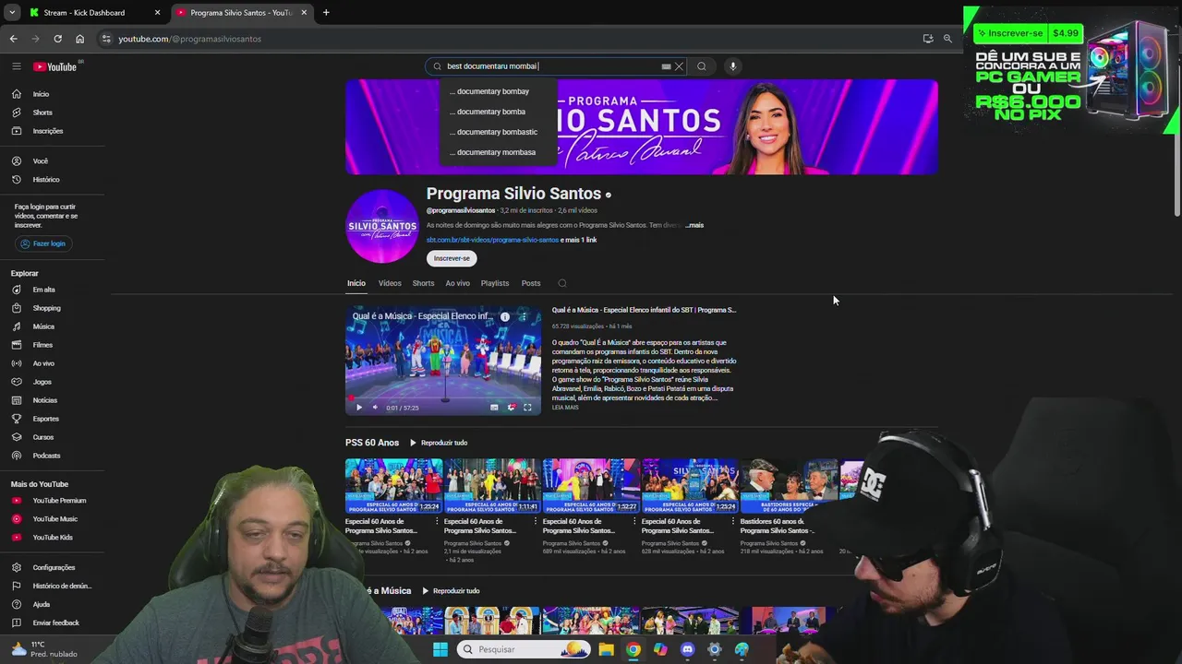Open the sbt.com.br channel link
1182x664 pixels.
(x=492, y=240)
